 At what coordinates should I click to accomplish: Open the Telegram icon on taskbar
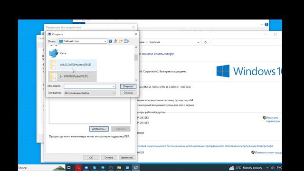pos(103,168)
